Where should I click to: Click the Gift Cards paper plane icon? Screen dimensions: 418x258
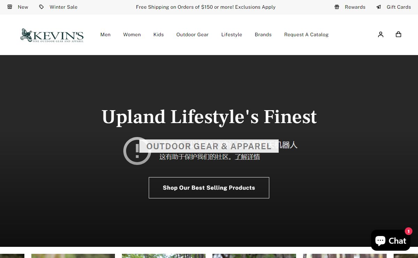point(379,7)
